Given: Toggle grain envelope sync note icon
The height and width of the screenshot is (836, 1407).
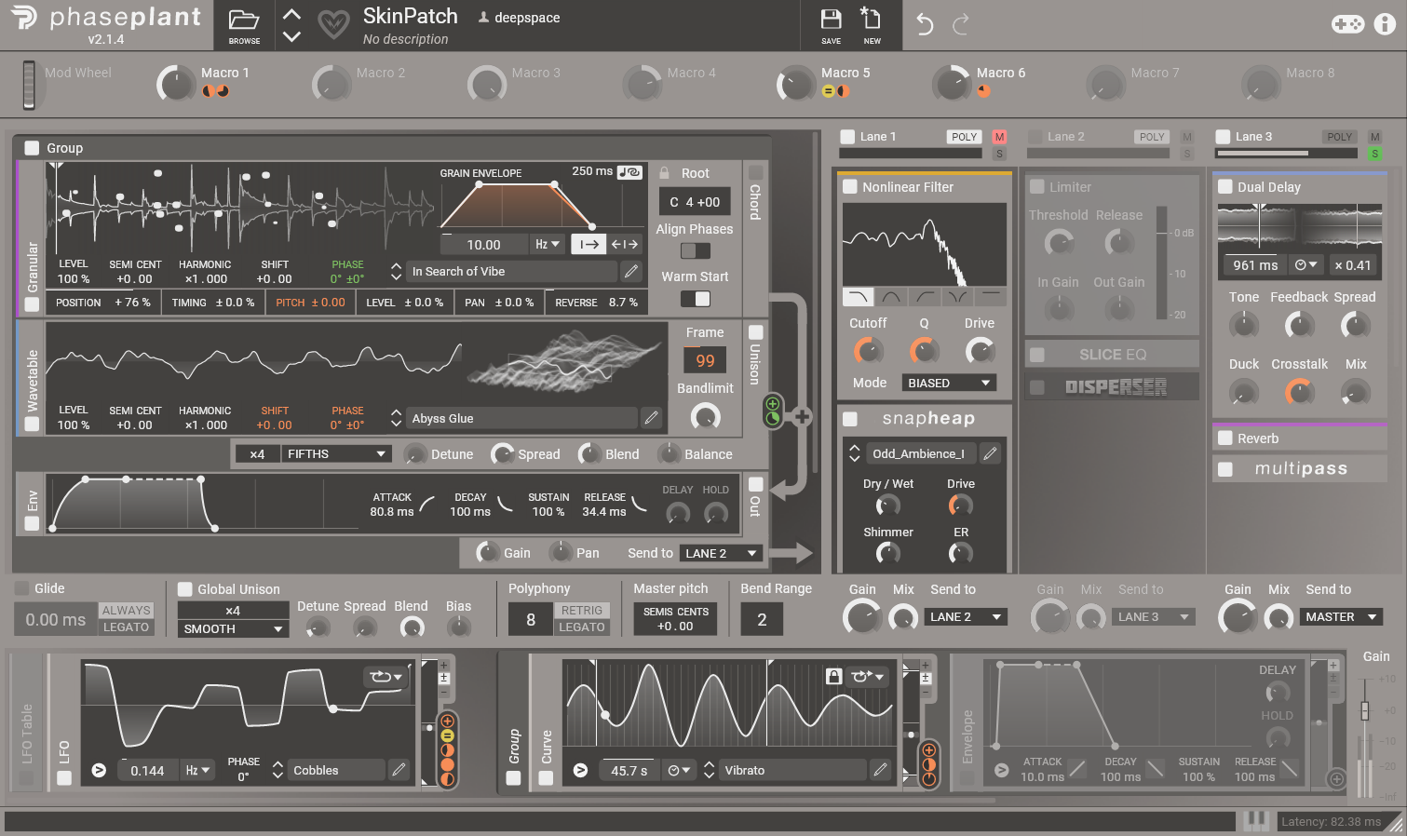Looking at the screenshot, I should [630, 172].
